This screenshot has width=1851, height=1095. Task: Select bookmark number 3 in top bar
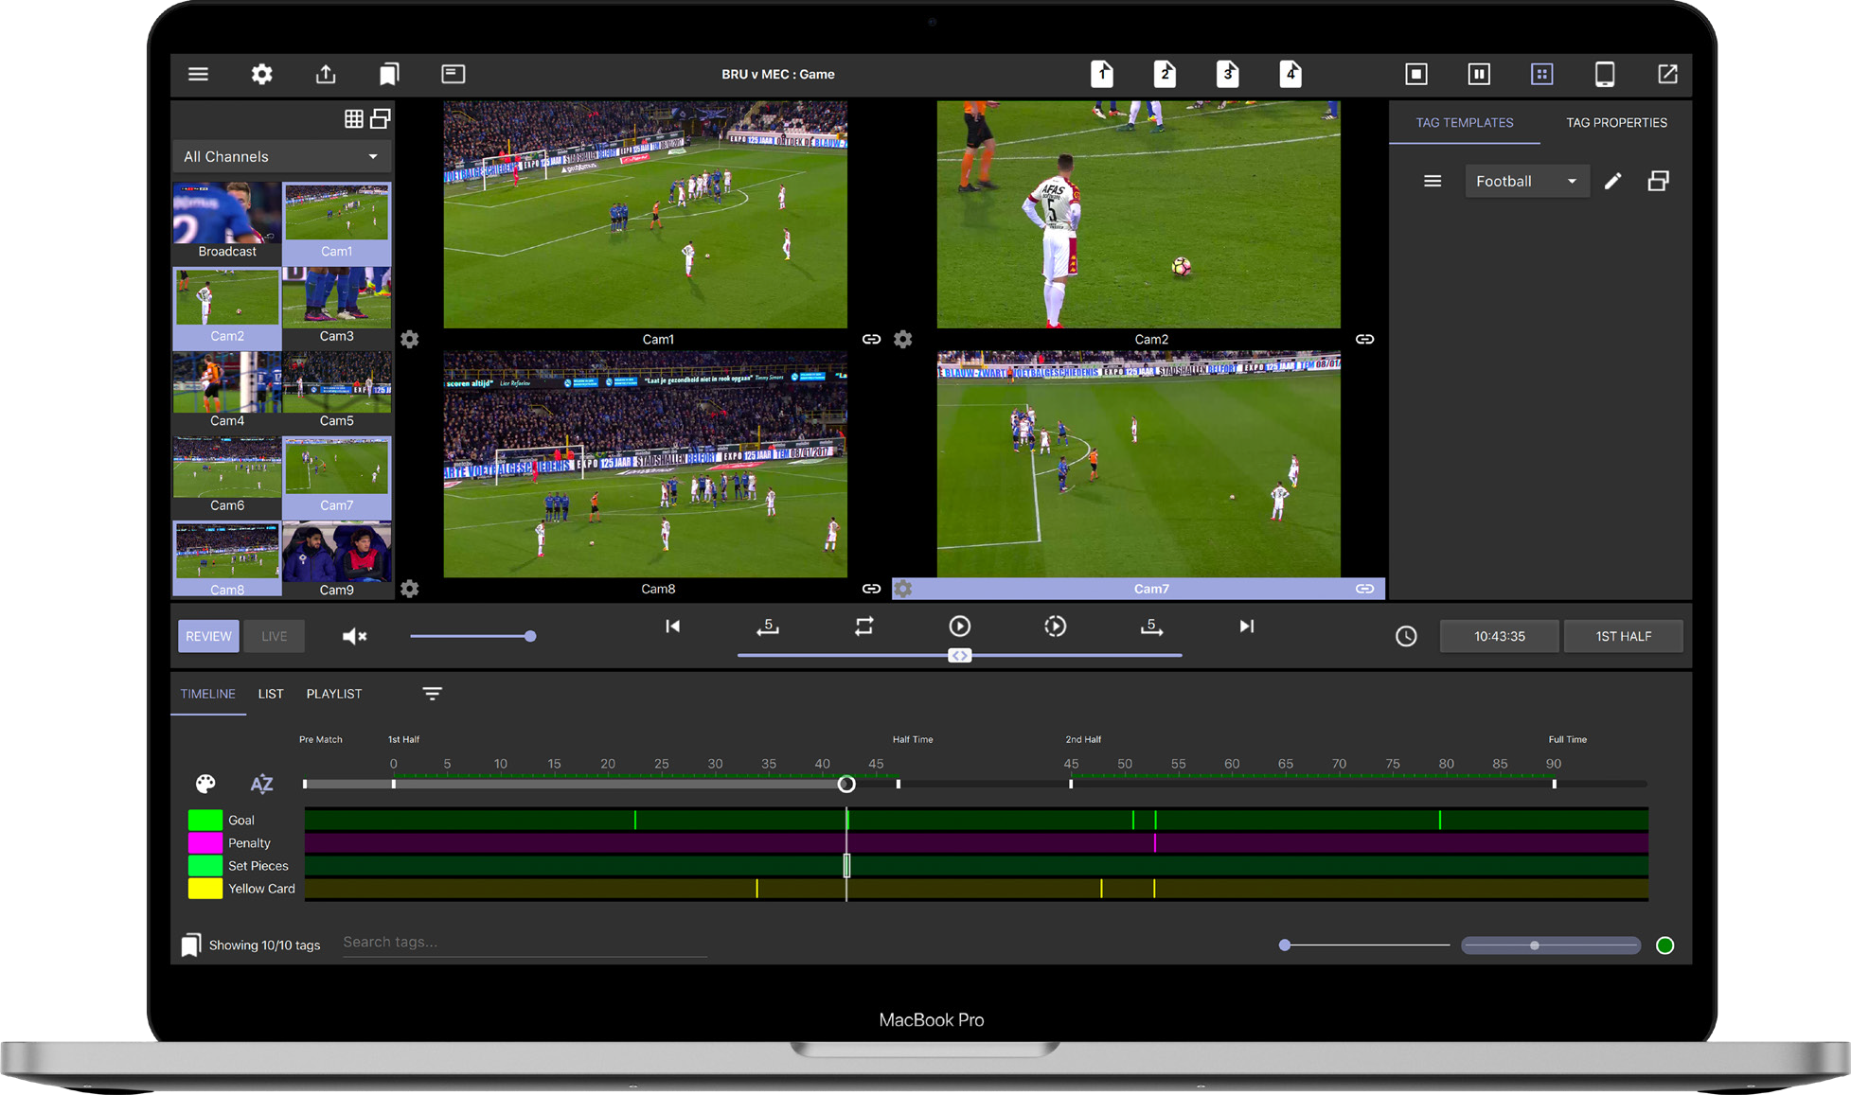tap(1228, 74)
